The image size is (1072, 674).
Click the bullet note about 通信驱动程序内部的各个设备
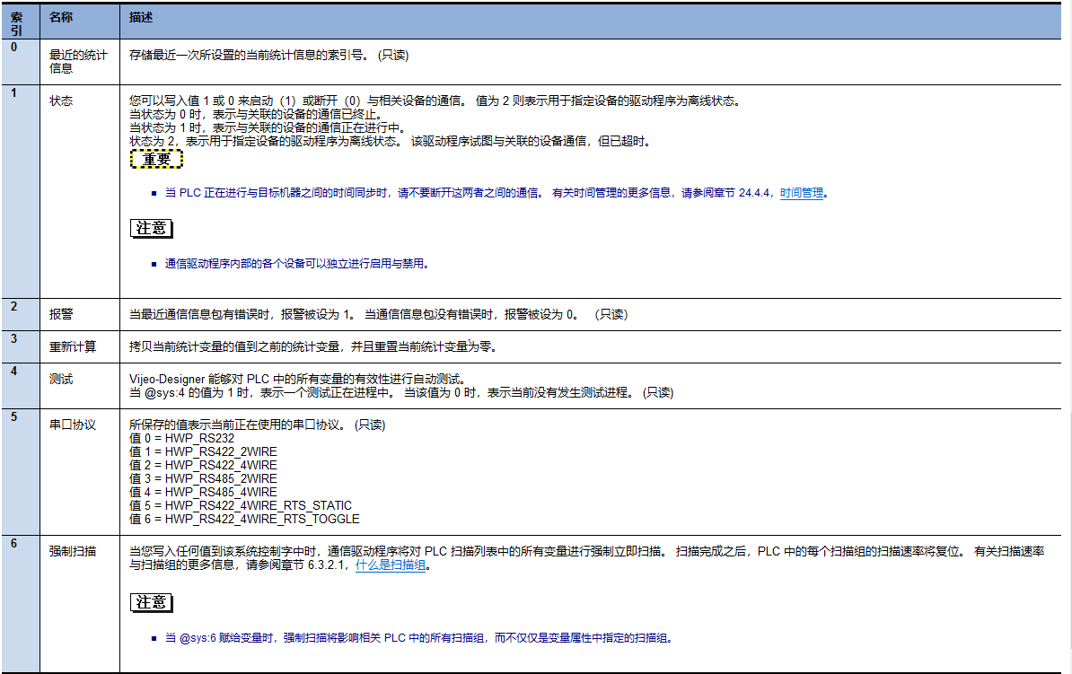tap(297, 264)
